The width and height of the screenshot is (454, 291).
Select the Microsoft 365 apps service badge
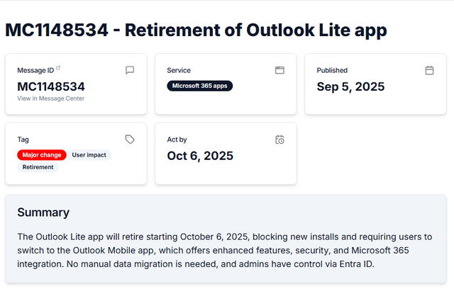point(200,86)
